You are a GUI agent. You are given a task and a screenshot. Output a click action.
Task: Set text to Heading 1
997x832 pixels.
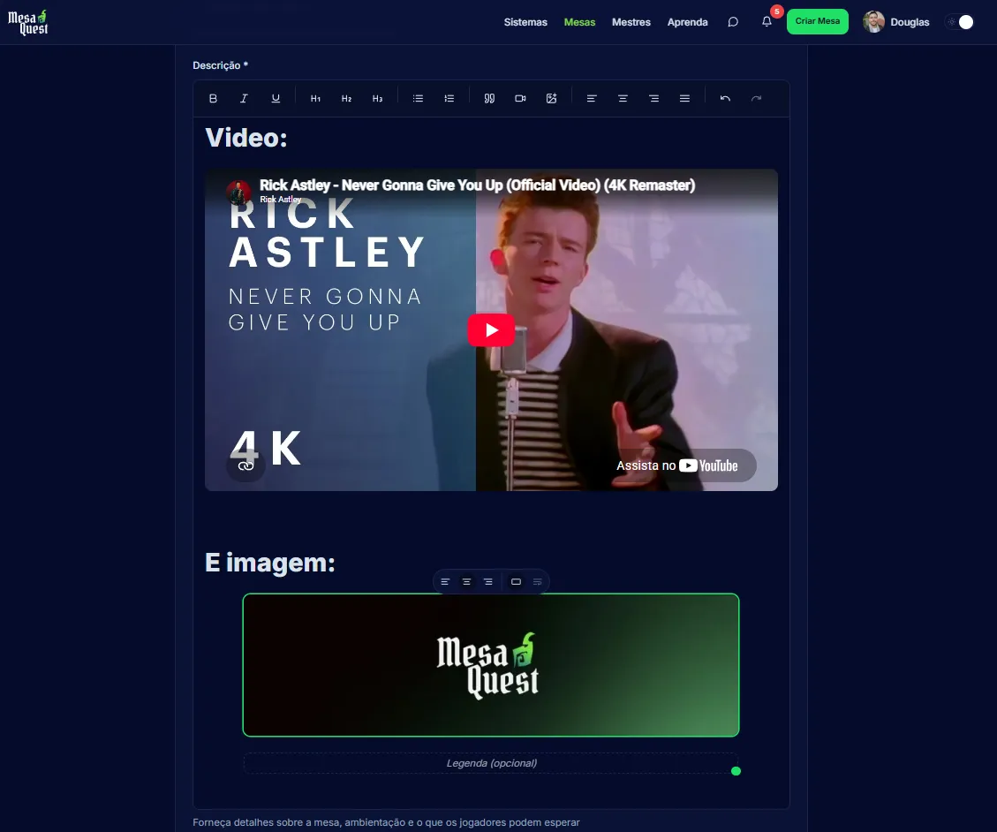tap(315, 99)
